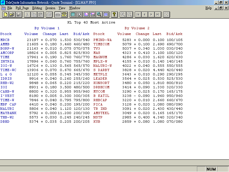229x172 pixels.
Task: Click the NALURI stock name in blue
Action: [x=7, y=109]
